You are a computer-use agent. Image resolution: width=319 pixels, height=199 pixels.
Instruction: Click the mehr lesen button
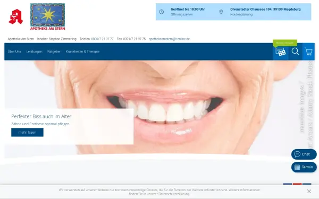coord(27,132)
